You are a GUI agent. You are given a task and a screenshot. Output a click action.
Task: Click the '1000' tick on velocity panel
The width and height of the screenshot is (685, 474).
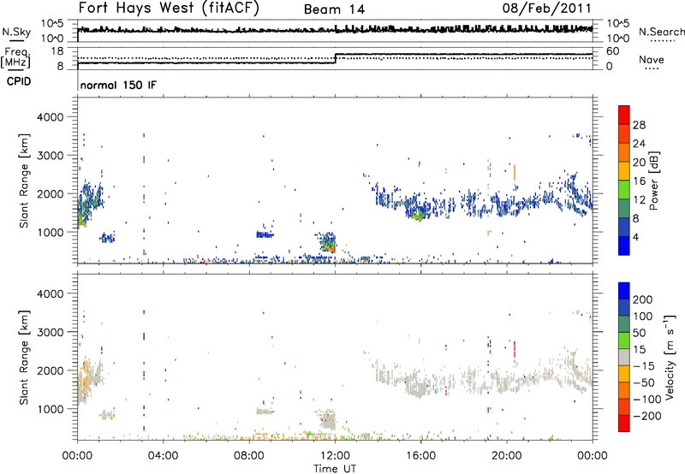pos(50,409)
